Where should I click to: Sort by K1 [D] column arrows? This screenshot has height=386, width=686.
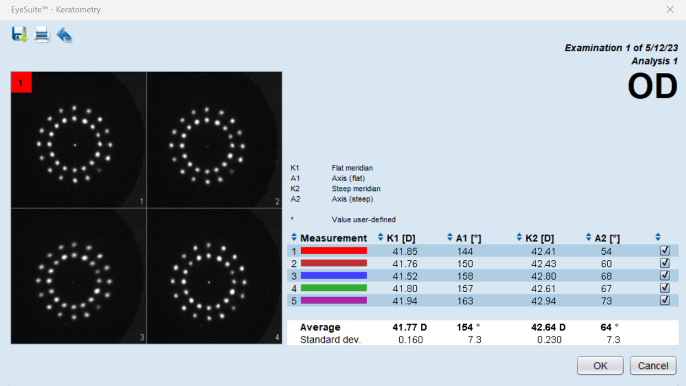click(380, 237)
